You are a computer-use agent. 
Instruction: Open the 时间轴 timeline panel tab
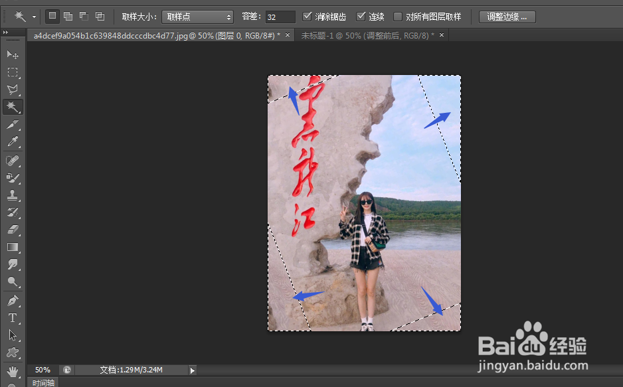[43, 382]
